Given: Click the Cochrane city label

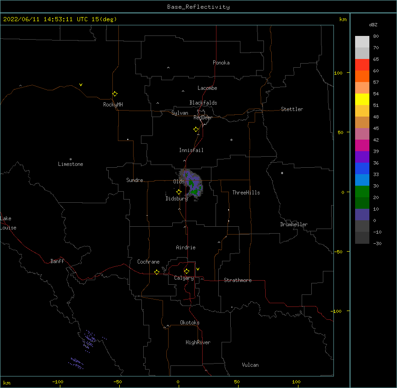Looking at the screenshot, I should click(x=148, y=262).
